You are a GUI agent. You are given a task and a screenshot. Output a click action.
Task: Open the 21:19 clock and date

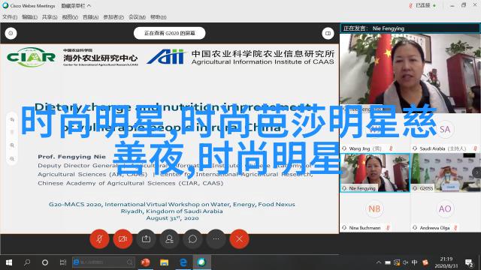click(446, 262)
